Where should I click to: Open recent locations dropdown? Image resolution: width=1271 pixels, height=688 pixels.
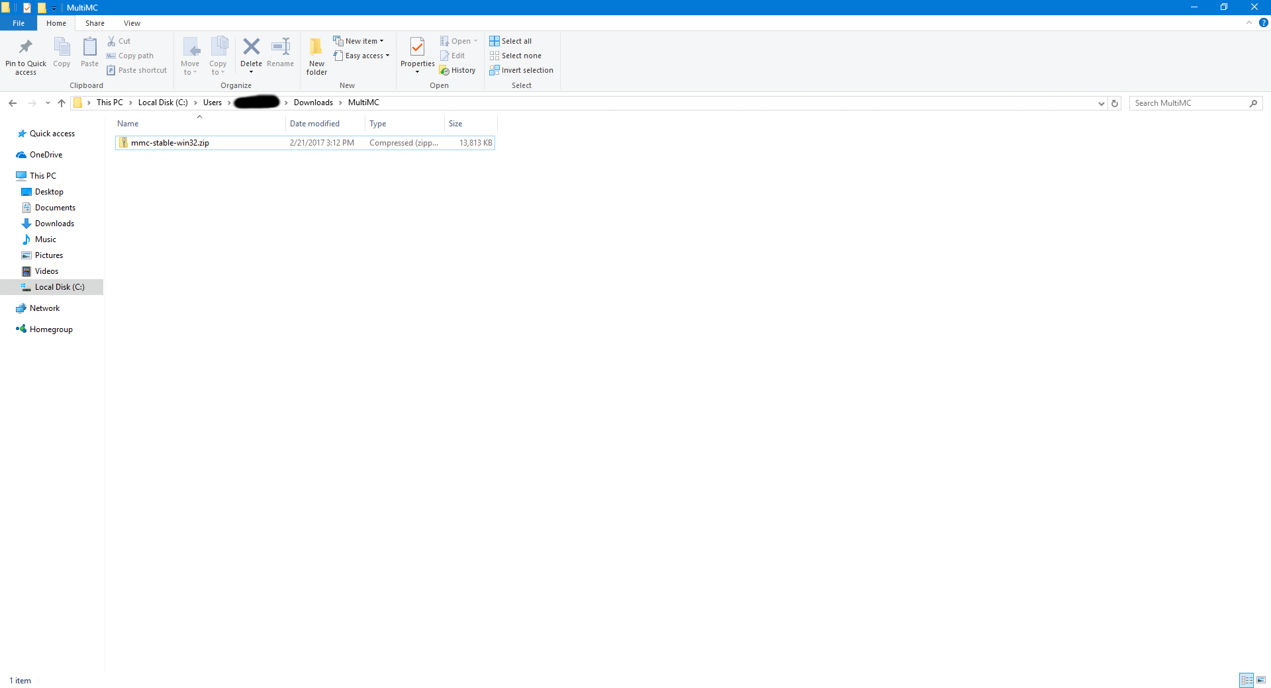pos(48,103)
